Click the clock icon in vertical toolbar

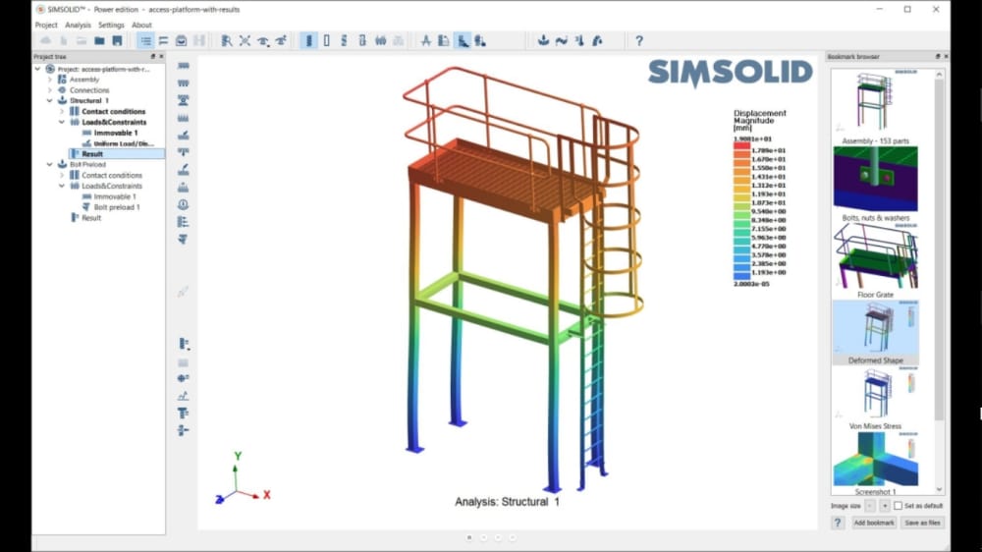(184, 204)
